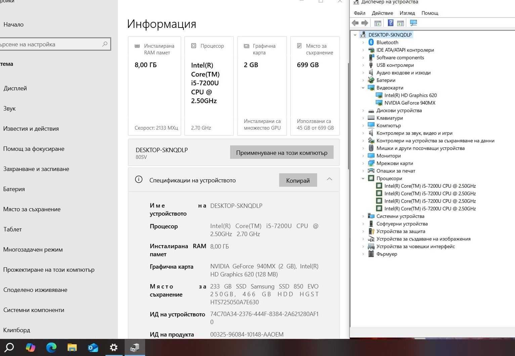Select the Видеокарти category icon
515x356 pixels.
371,88
